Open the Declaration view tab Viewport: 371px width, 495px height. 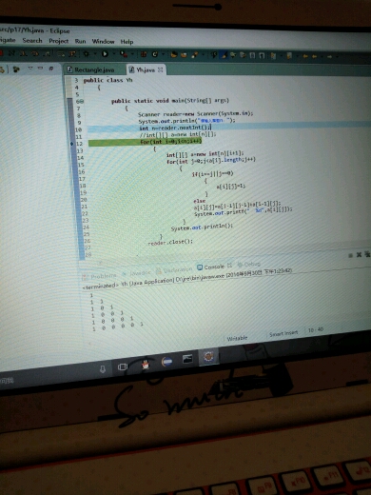click(x=174, y=270)
